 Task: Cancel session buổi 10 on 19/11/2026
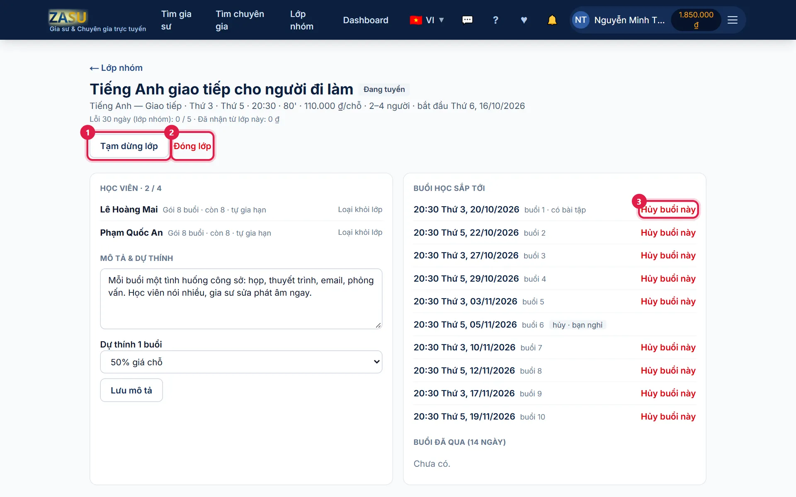point(668,417)
